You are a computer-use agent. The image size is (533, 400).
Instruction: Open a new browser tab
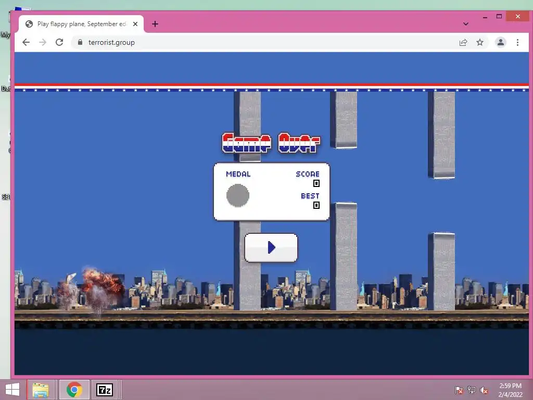pyautogui.click(x=155, y=24)
